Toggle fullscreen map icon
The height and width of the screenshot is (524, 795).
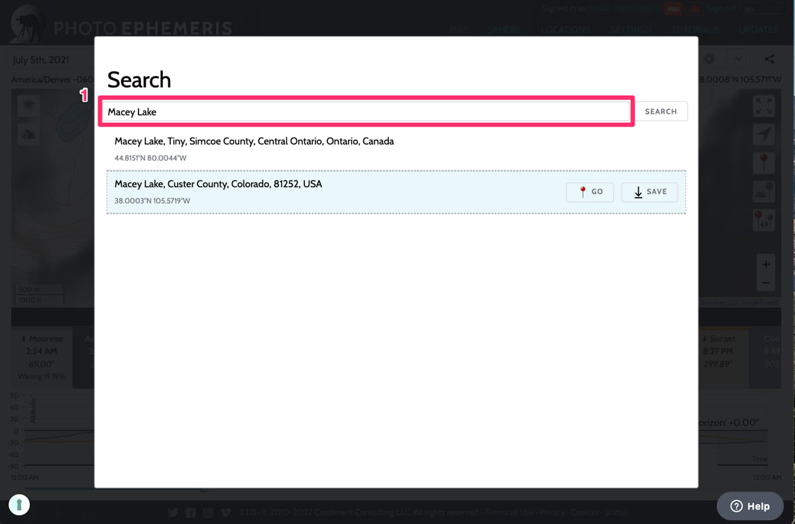764,106
